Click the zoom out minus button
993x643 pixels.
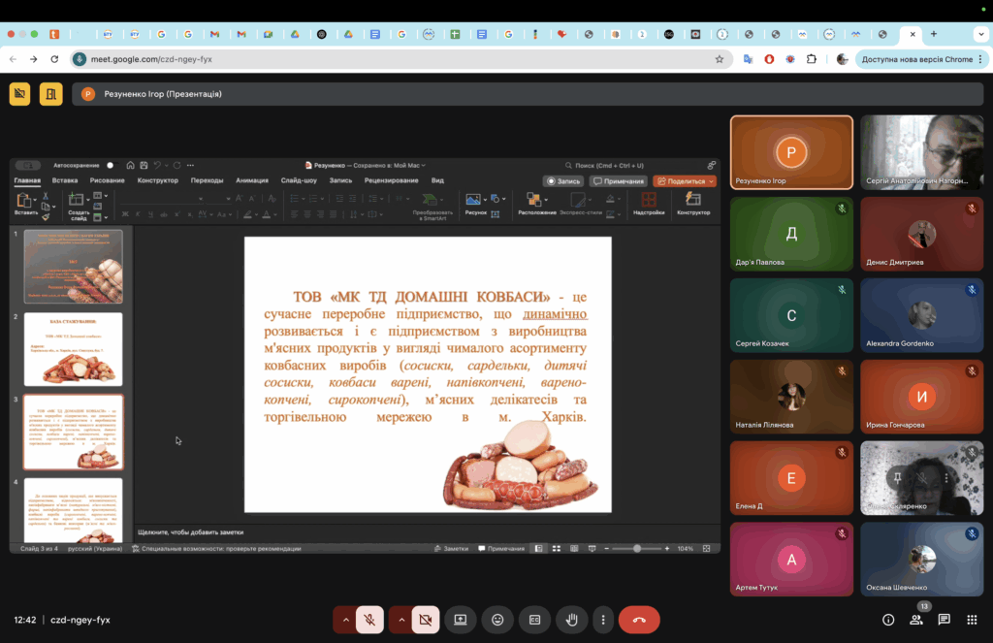607,549
